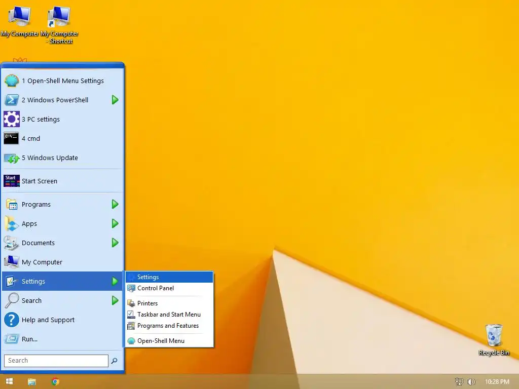519x389 pixels.
Task: Expand the Search submenu arrow
Action: pyautogui.click(x=115, y=300)
